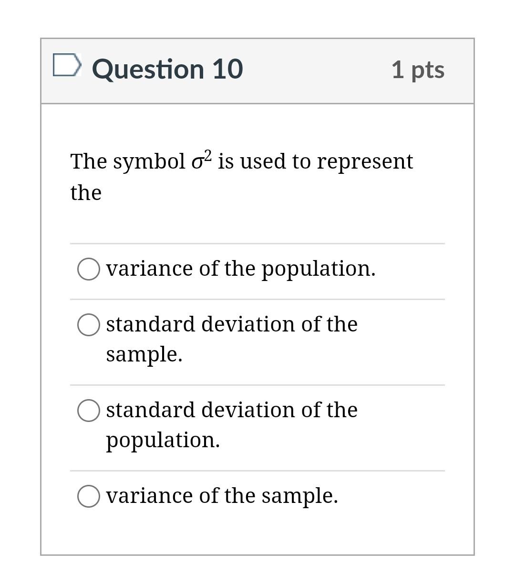
Task: Click the word 'represent' in the question
Action: coord(365,162)
